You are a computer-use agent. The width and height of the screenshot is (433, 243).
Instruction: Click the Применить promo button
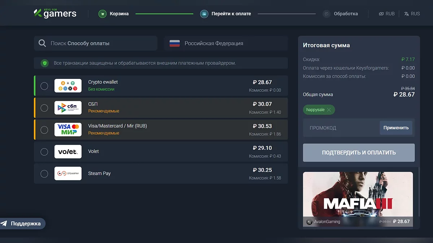tap(396, 128)
